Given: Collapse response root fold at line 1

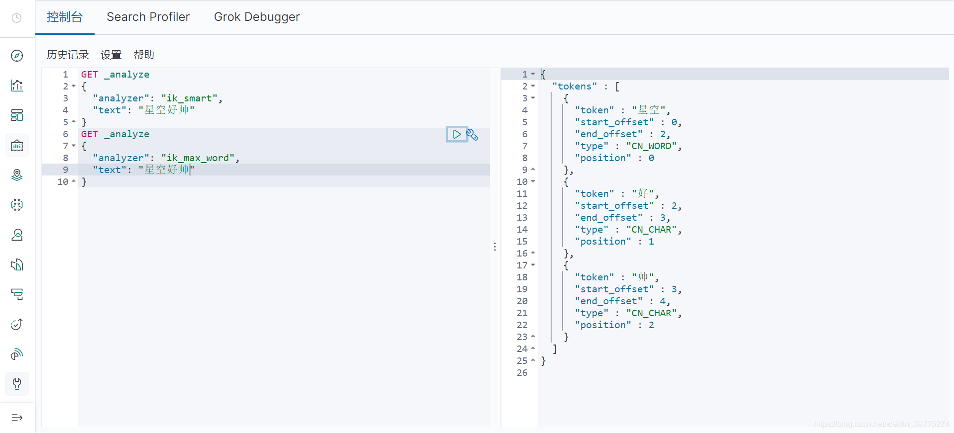Looking at the screenshot, I should coord(533,75).
